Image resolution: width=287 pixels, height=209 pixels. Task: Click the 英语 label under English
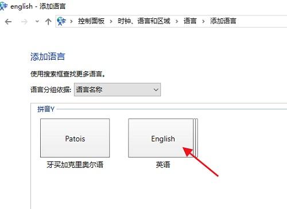click(163, 164)
